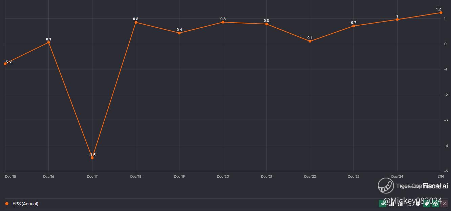Image resolution: width=451 pixels, height=211 pixels.
Task: Click the Dec '20 x-axis label
Action: point(223,176)
